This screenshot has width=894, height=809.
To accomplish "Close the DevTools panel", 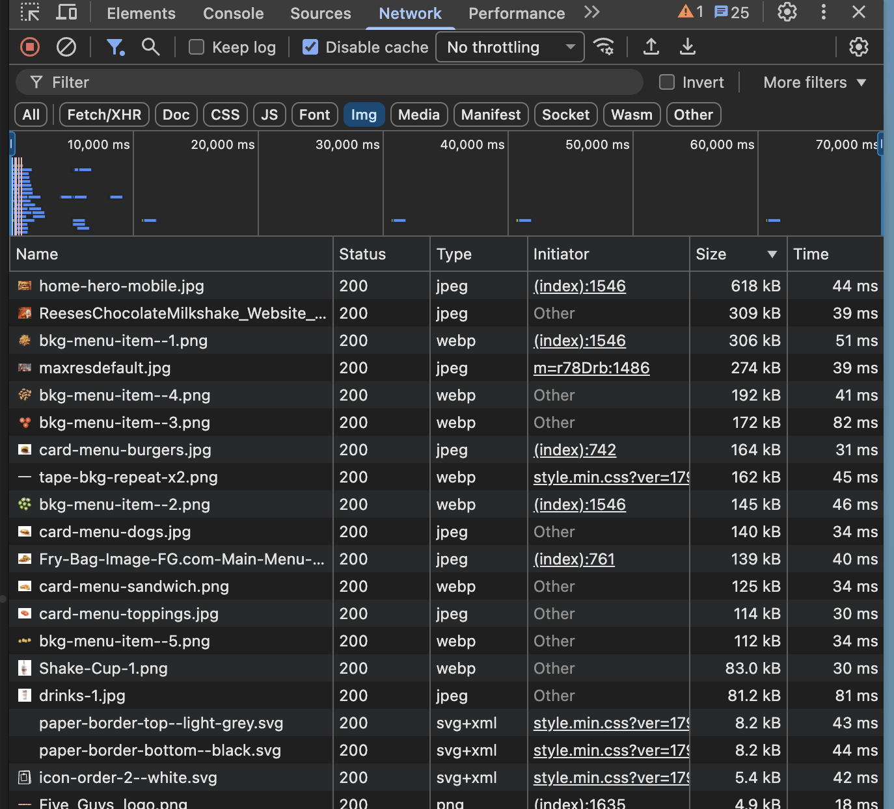I will click(x=859, y=12).
